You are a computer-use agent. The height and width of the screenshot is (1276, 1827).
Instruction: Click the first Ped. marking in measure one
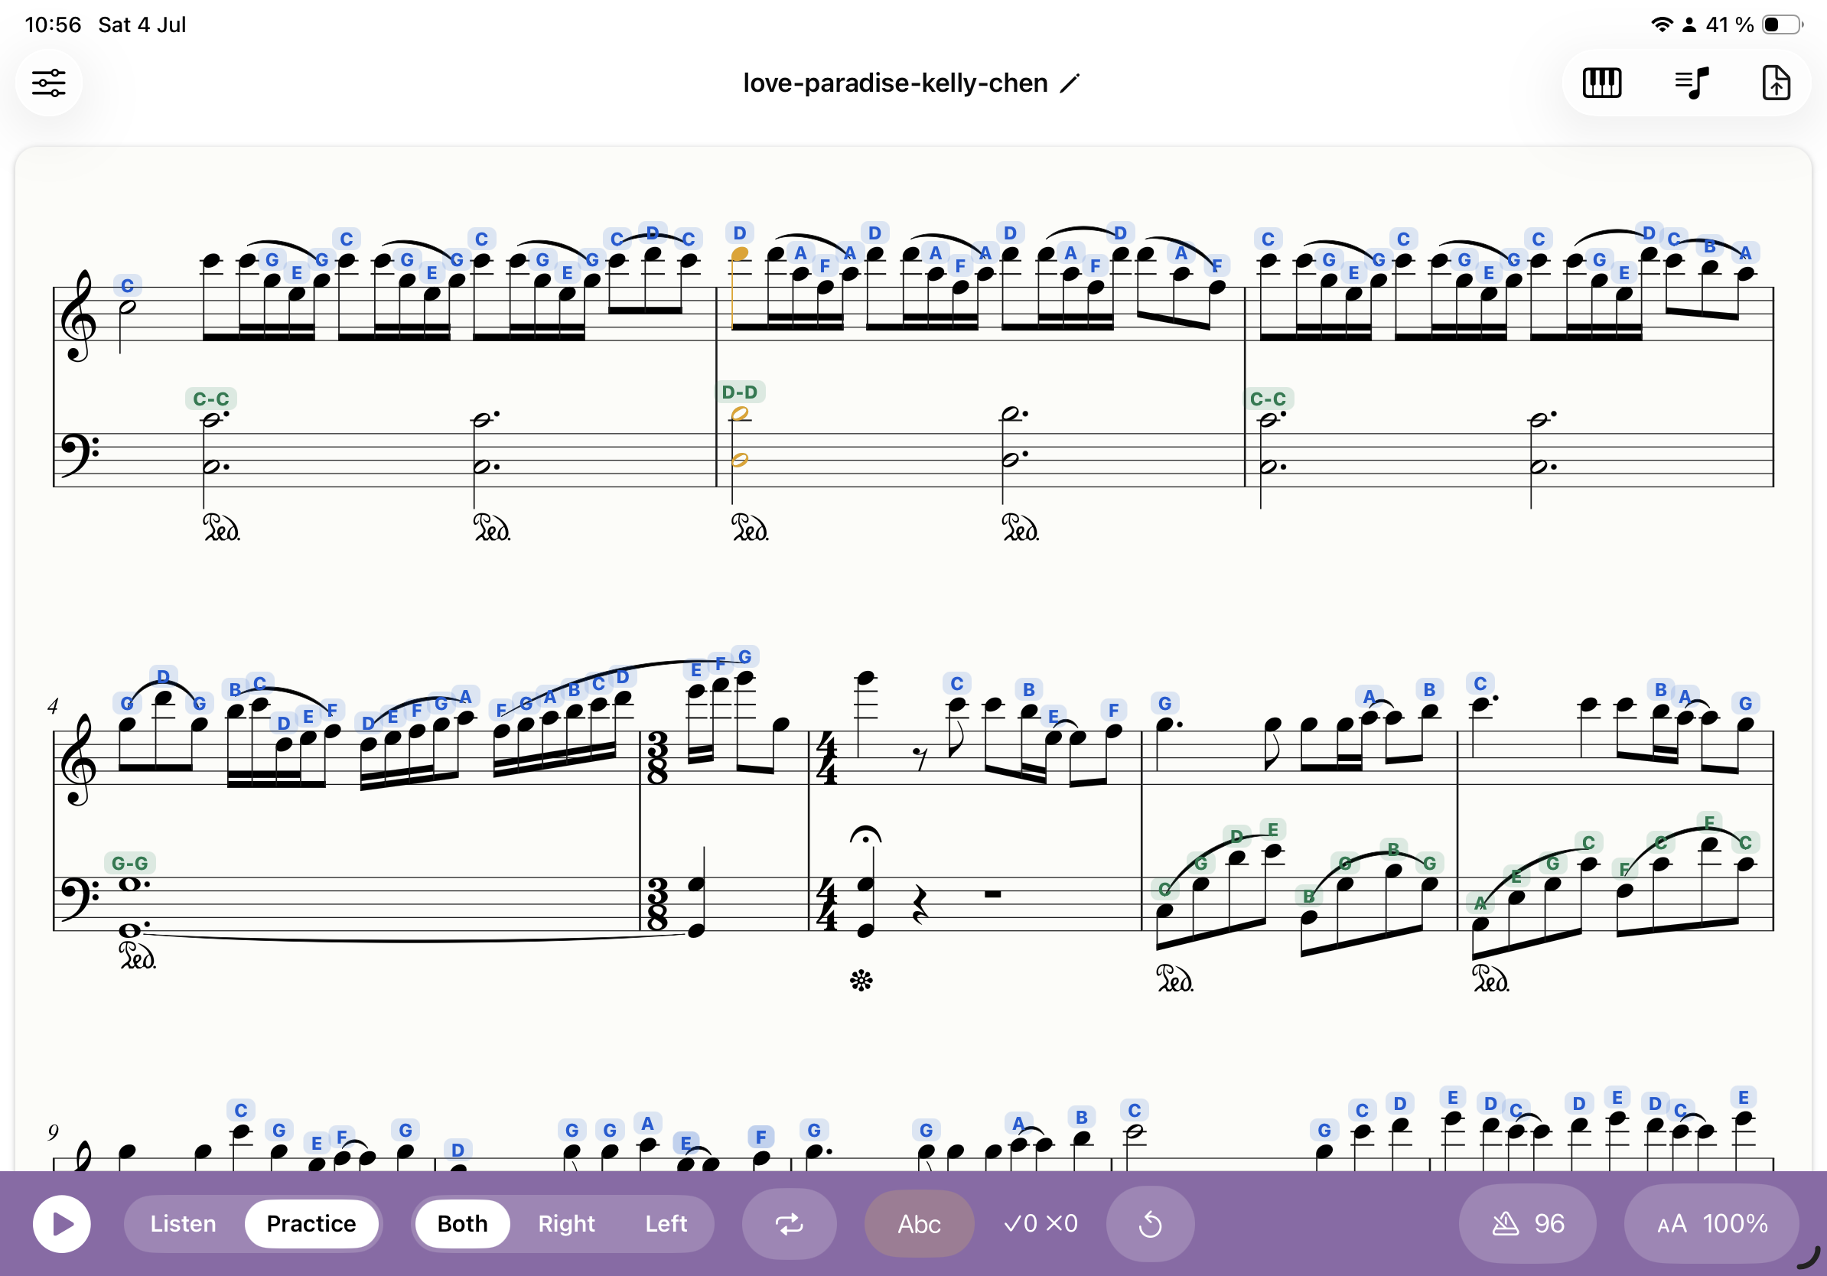[x=220, y=526]
